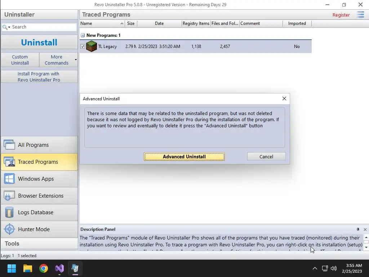Viewport: 369px width, 277px height.
Task: Open Windows Apps section
Action: tap(39, 179)
